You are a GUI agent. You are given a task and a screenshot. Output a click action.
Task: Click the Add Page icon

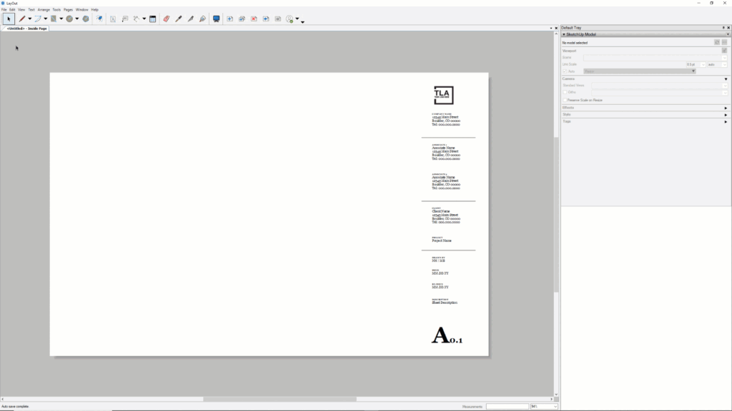coord(229,19)
